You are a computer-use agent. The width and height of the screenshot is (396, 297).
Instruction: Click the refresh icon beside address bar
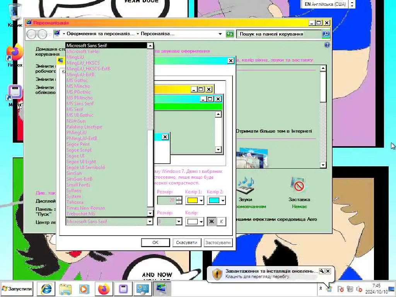pos(230,34)
